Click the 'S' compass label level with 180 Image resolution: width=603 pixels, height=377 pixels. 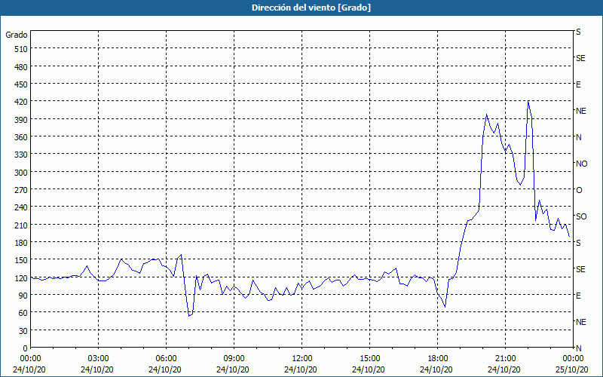[578, 243]
